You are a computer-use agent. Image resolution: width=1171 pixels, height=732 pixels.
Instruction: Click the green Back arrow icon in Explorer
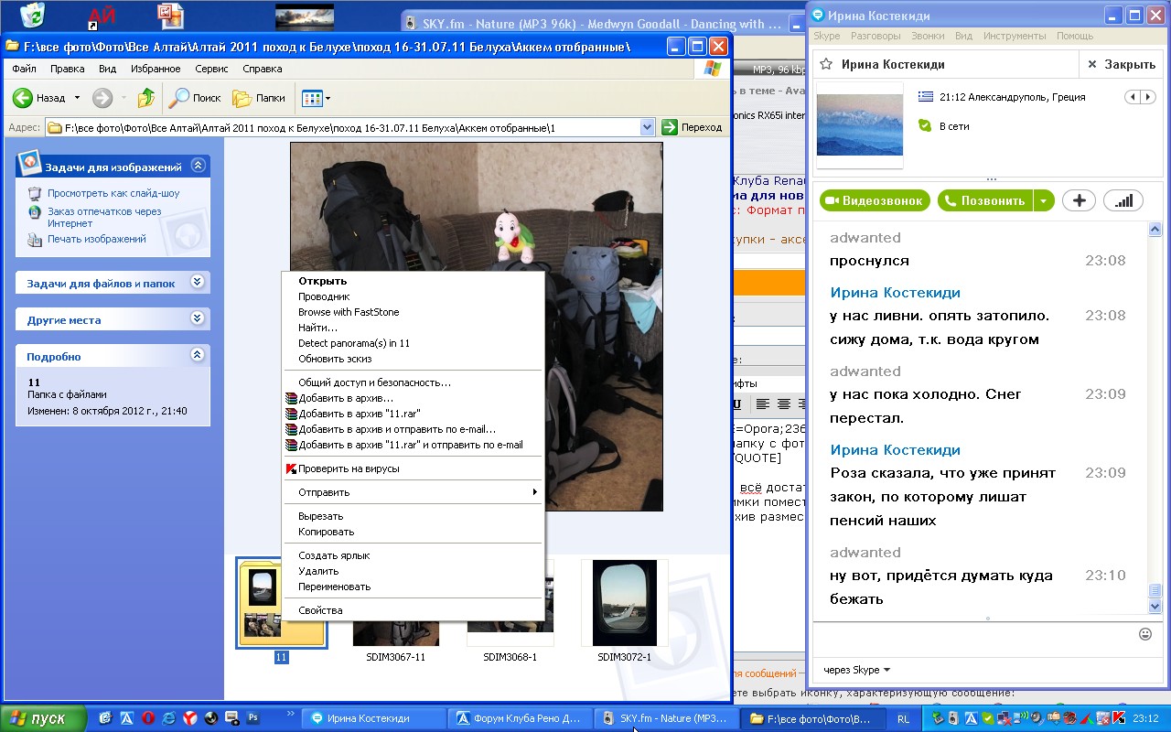[x=23, y=98]
